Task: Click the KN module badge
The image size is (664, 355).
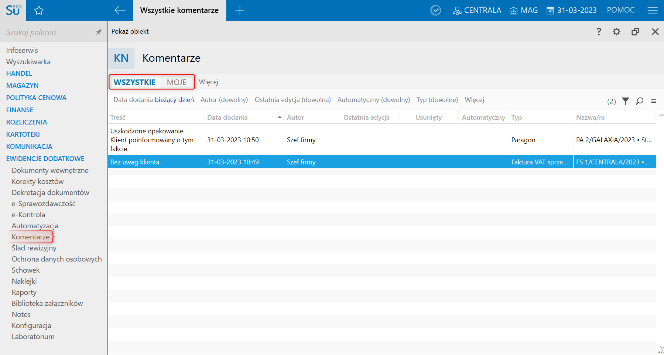Action: pos(121,58)
